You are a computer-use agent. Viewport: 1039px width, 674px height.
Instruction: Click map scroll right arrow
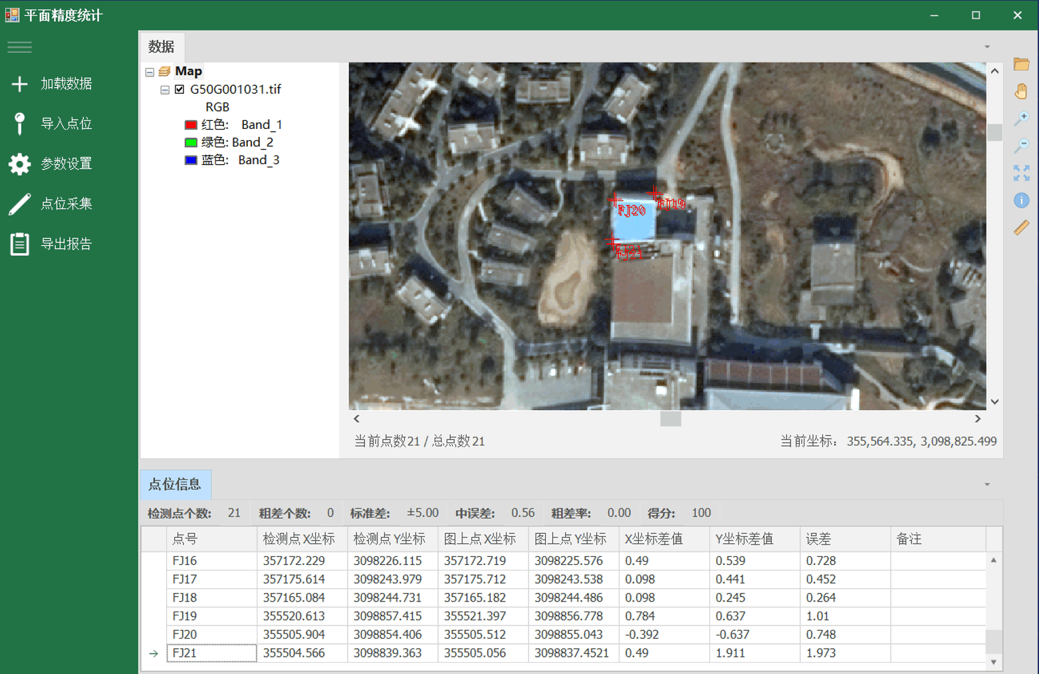978,419
